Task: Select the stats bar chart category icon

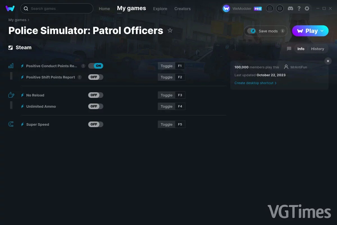Action: [x=11, y=66]
